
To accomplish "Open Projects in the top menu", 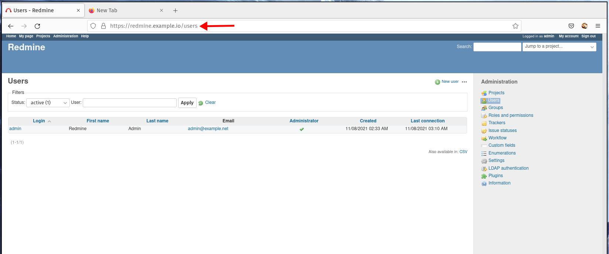I will pos(43,36).
